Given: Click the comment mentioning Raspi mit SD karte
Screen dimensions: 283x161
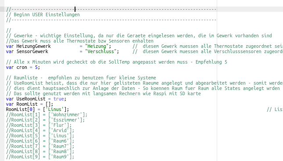Looking at the screenshot, I should (x=103, y=93).
